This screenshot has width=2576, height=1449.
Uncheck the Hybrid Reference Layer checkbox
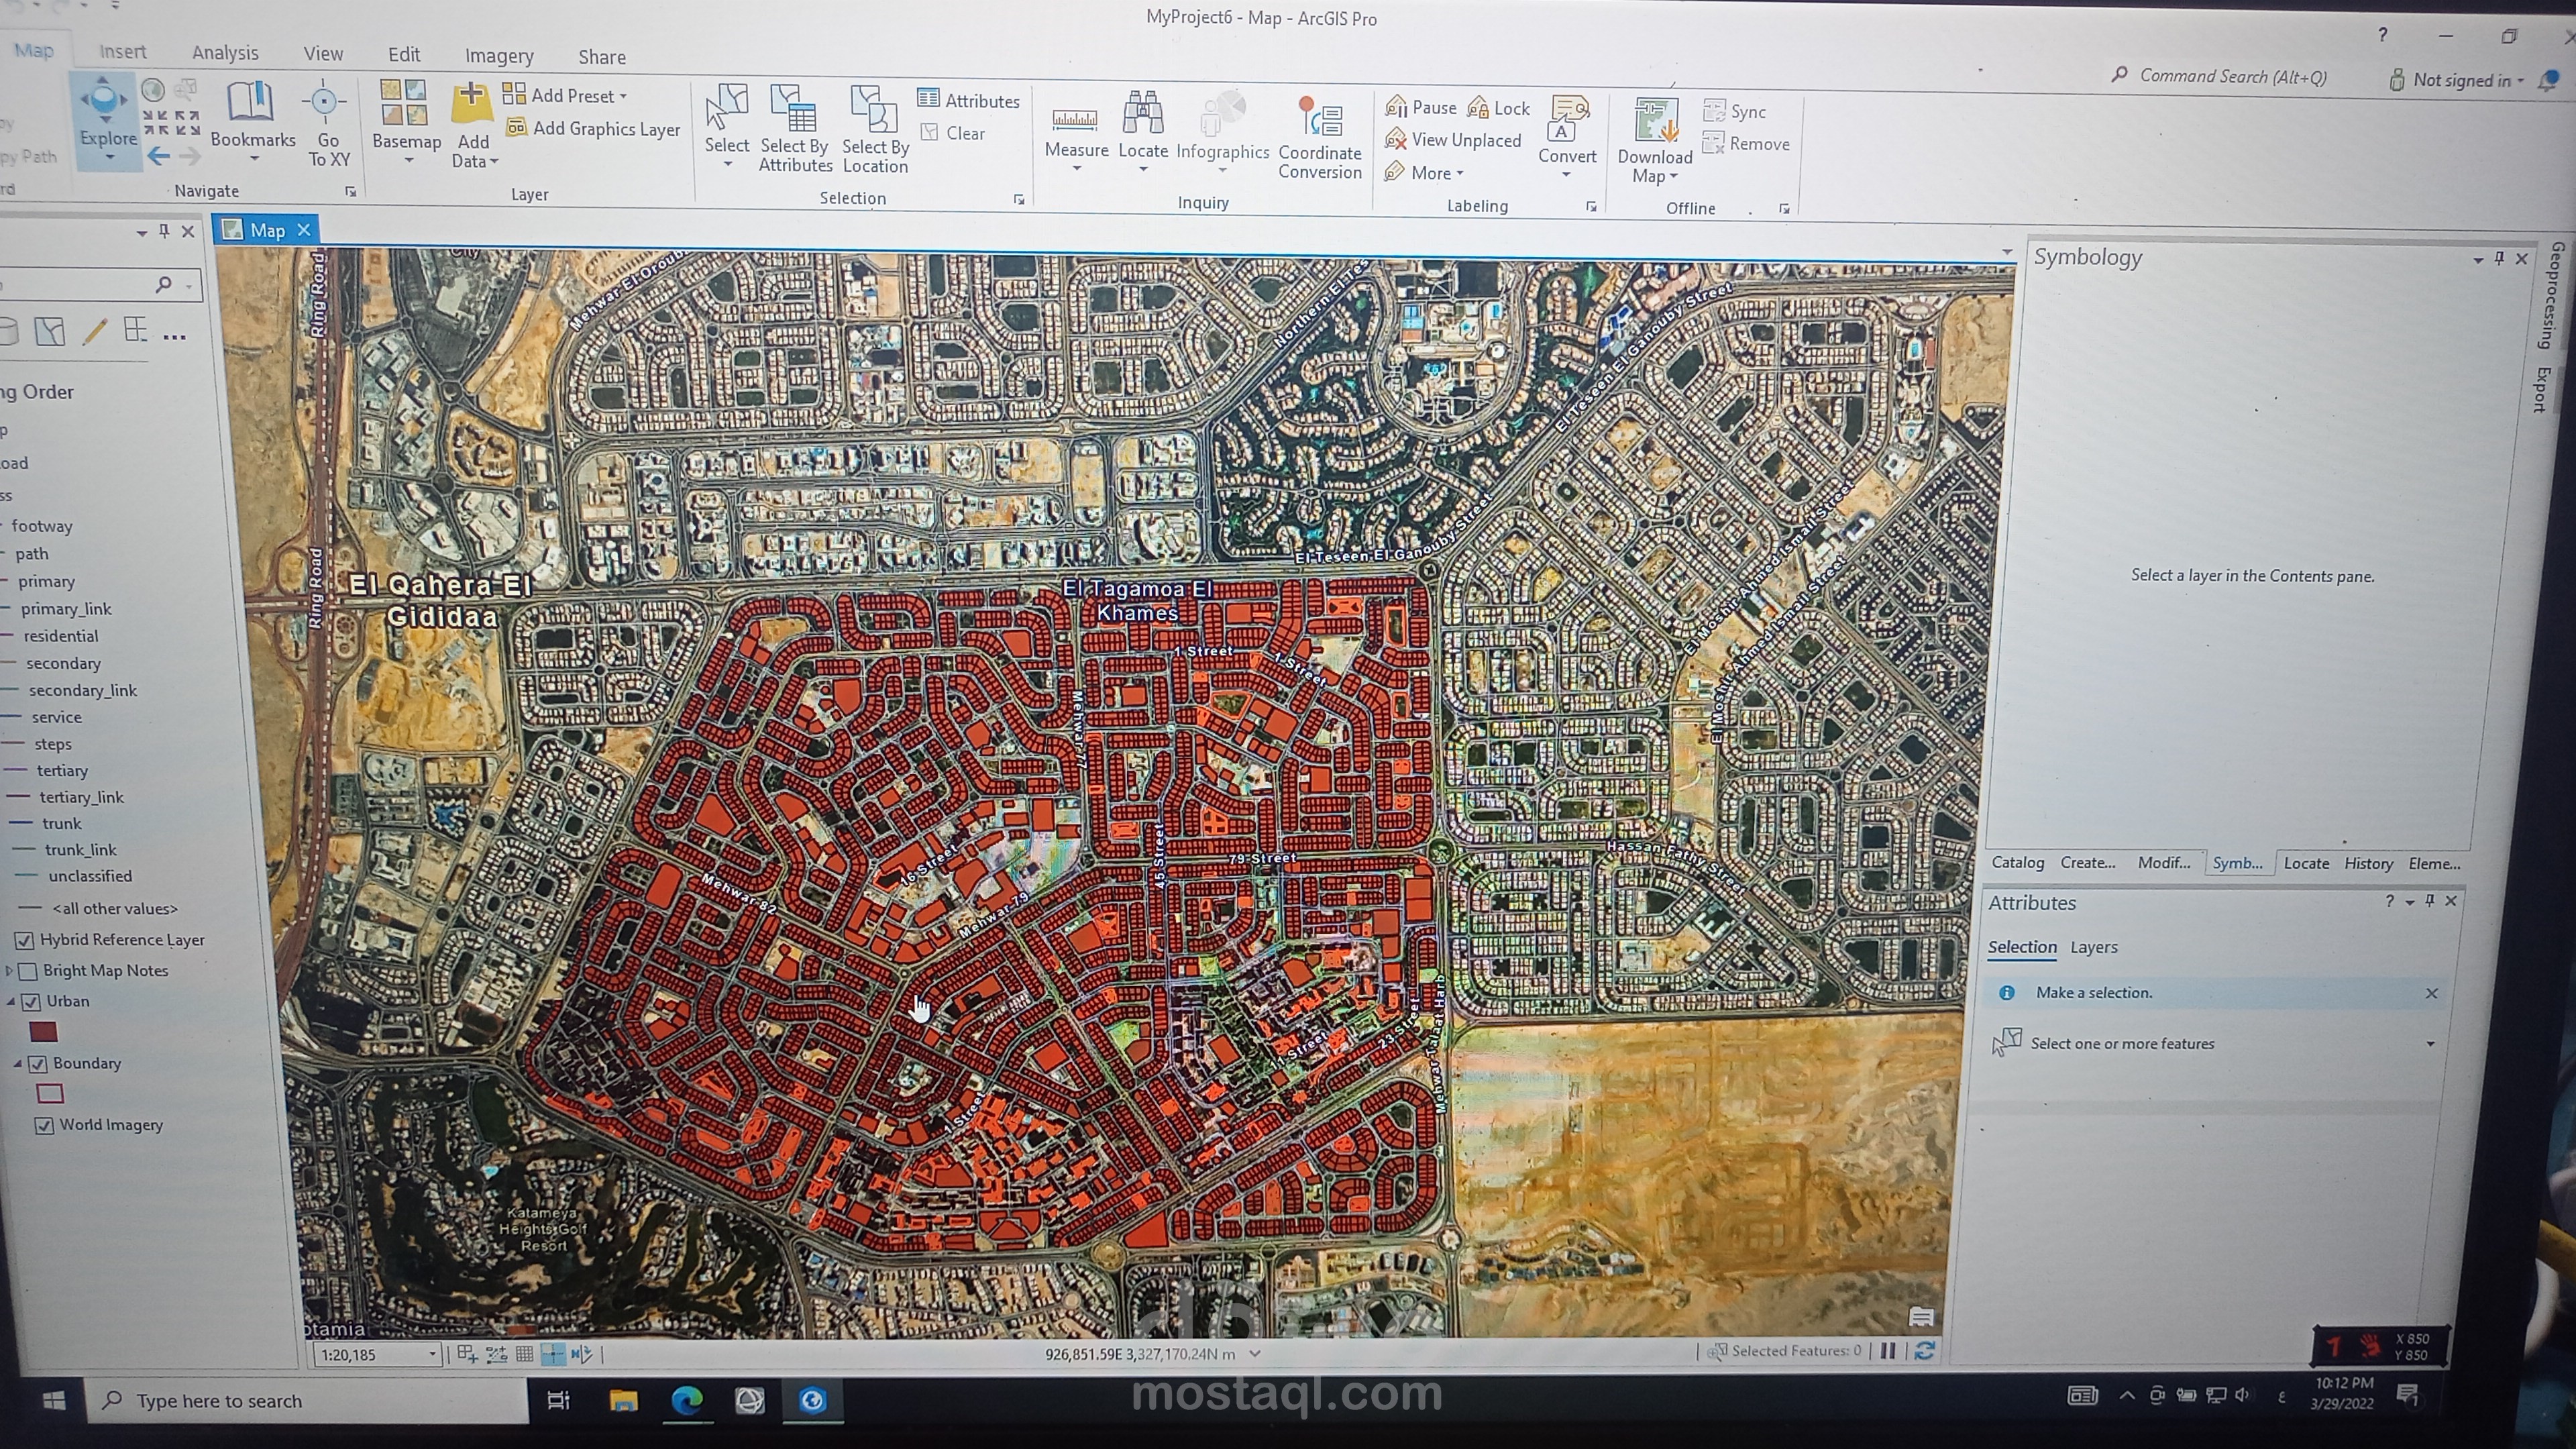click(25, 940)
